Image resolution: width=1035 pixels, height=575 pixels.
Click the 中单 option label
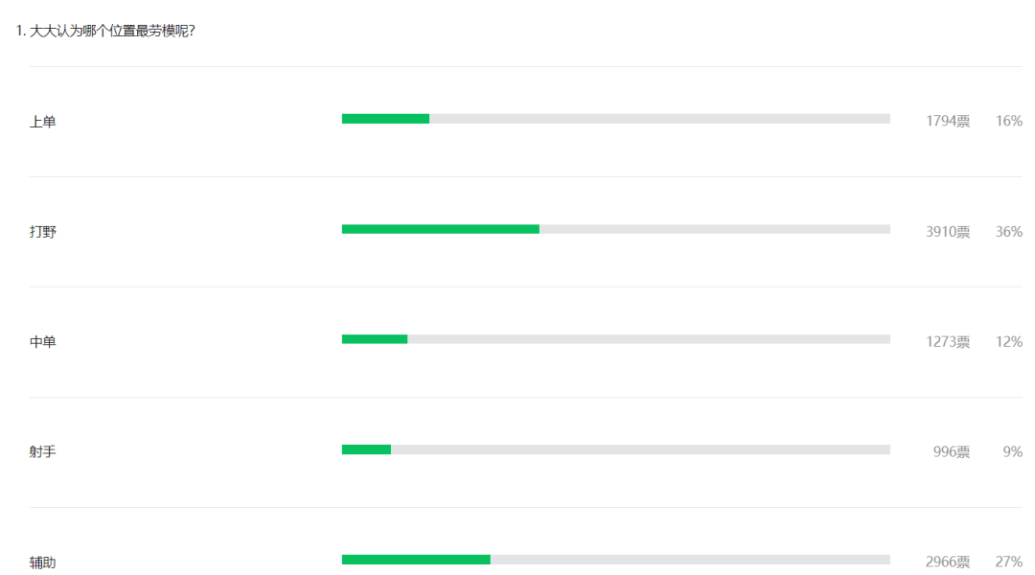click(x=43, y=342)
